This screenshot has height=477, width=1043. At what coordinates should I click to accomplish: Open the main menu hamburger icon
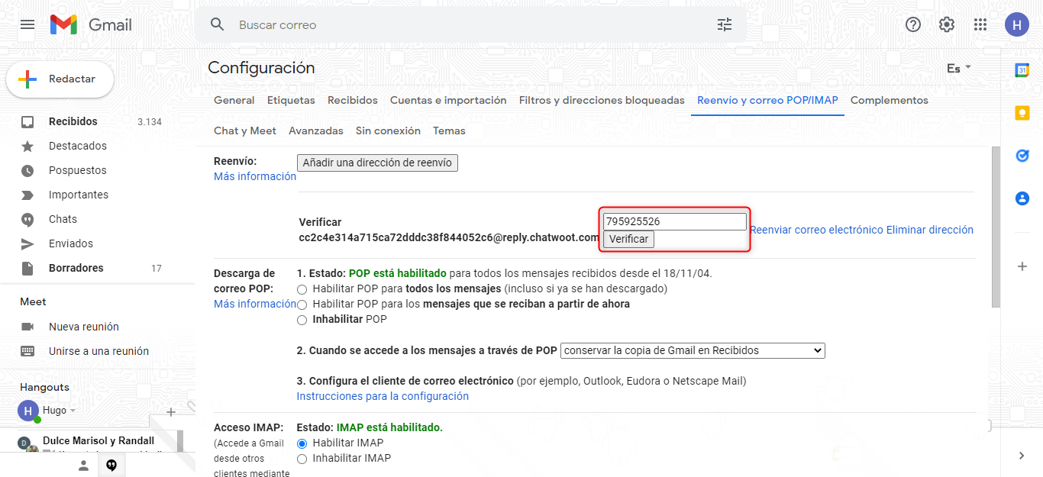tap(27, 24)
